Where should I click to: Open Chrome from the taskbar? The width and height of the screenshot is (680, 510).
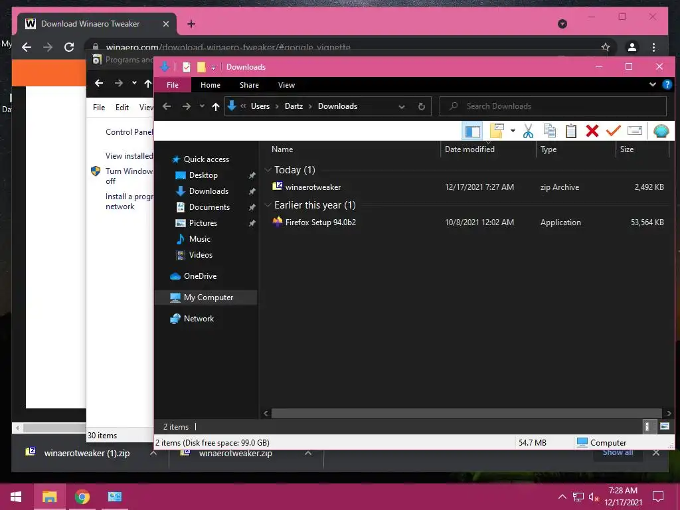click(82, 497)
